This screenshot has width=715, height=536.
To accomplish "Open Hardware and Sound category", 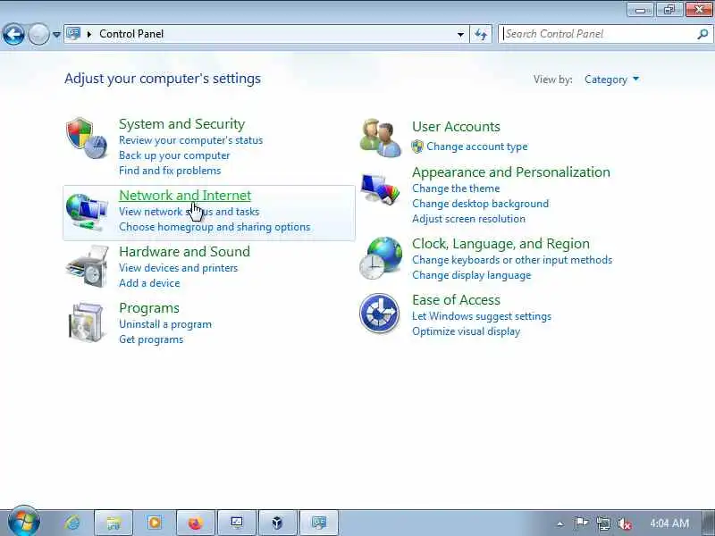I will pos(184,251).
